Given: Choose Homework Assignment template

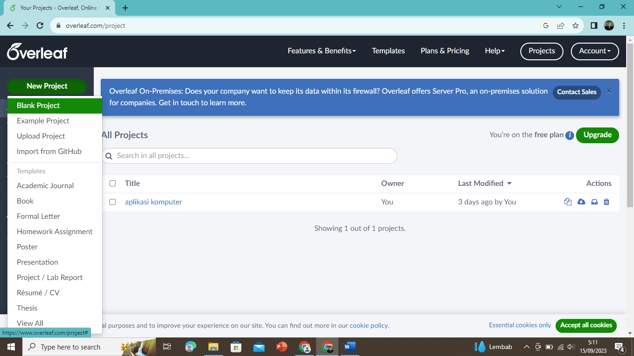Looking at the screenshot, I should pos(55,232).
